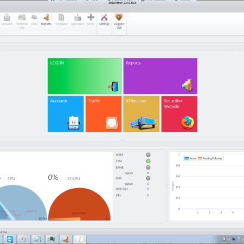Click the orange ST/CPU gauge
Screen dimensions: 244x244
click(x=79, y=204)
